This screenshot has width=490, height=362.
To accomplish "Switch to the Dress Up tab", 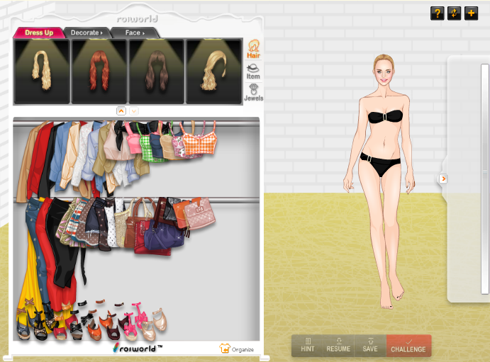I will [38, 33].
